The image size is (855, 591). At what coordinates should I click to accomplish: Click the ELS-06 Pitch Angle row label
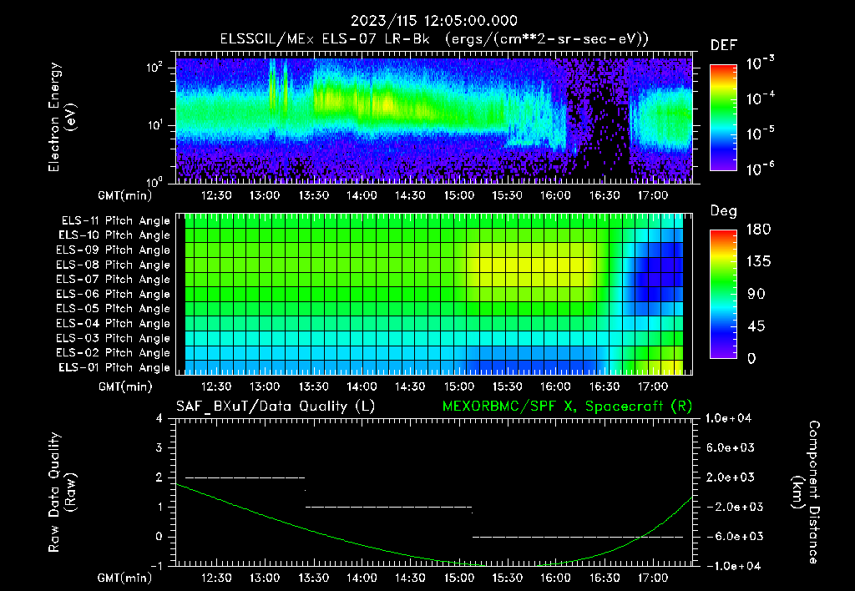114,294
